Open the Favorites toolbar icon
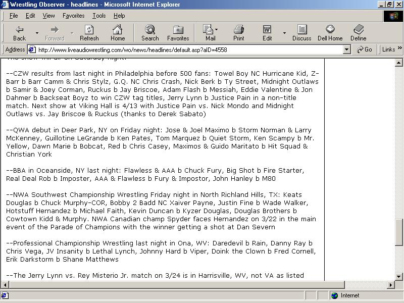The image size is (404, 303). (178, 33)
